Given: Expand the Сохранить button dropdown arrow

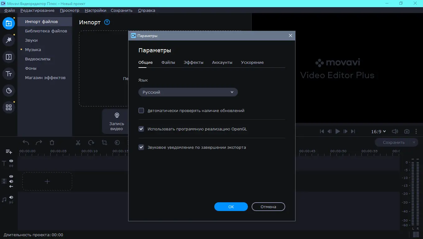Looking at the screenshot, I should 414,142.
